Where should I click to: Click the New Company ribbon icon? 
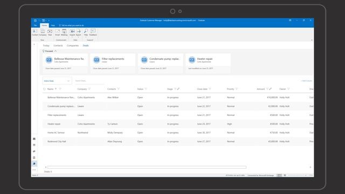[43, 32]
